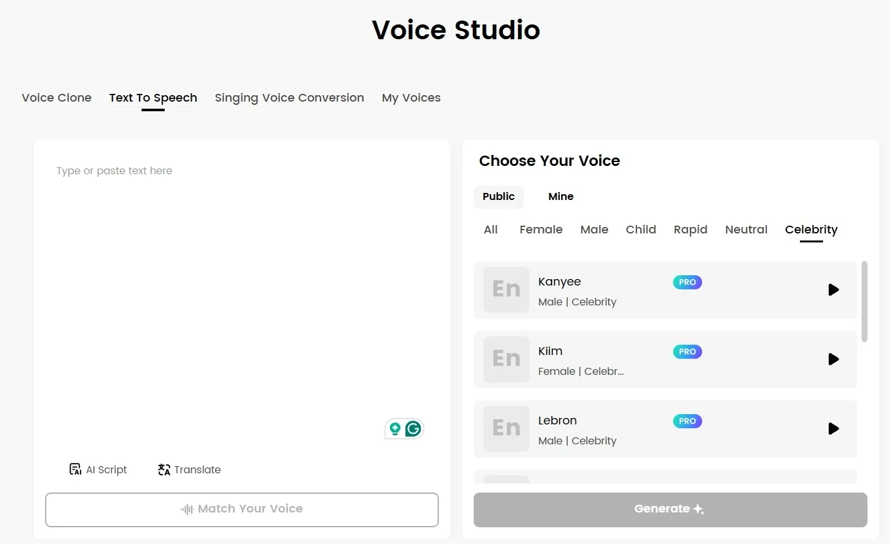Play the Kanyee voice preview
Screen dimensions: 890x544
833,290
